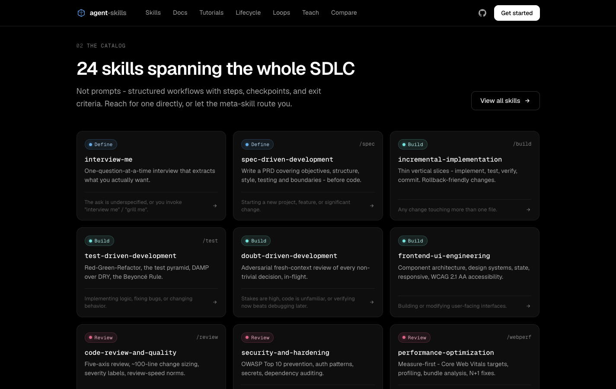Open the spec-driven-development skill title
Image resolution: width=616 pixels, height=389 pixels.
pos(287,159)
